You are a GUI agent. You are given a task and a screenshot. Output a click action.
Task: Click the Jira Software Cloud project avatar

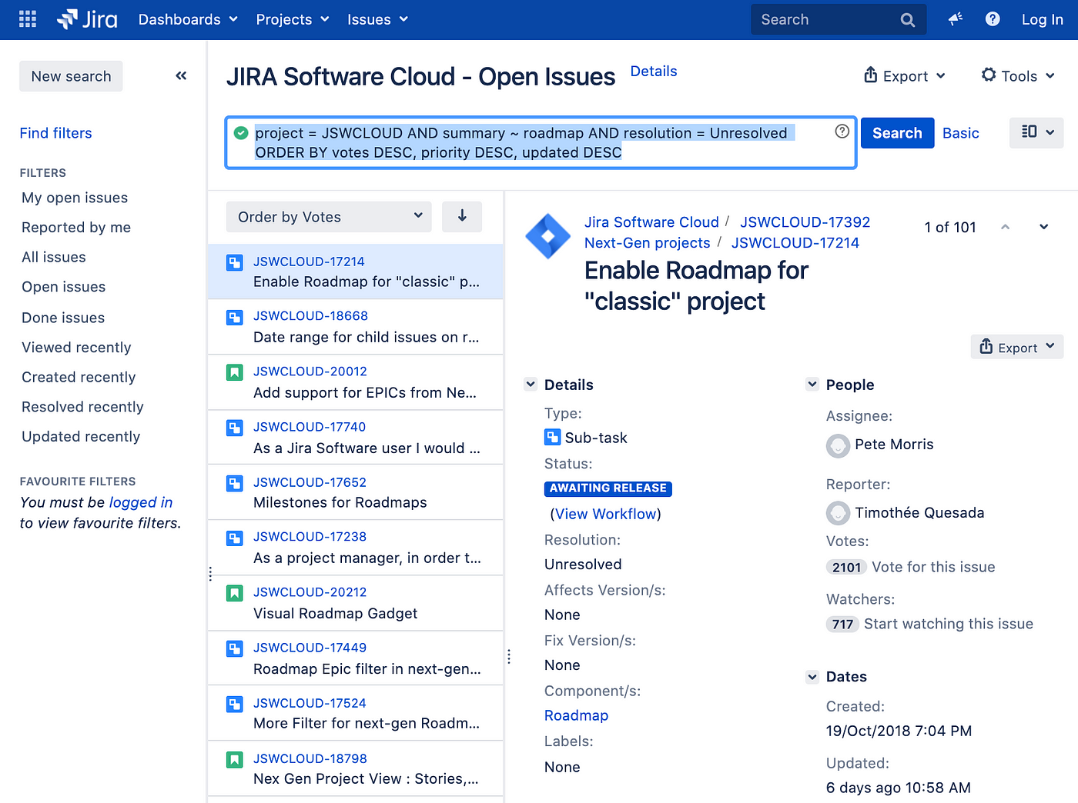point(548,236)
